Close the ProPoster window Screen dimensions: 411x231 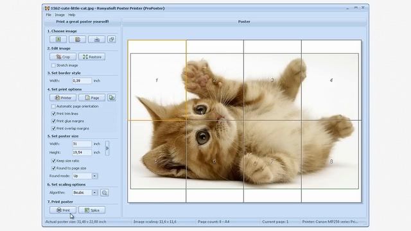pyautogui.click(x=363, y=8)
